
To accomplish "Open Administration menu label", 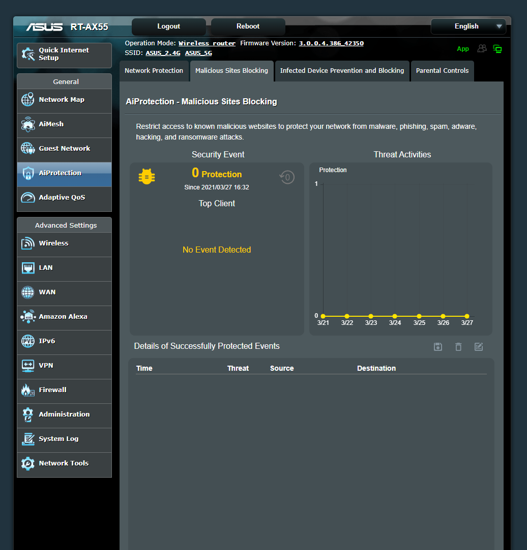I will (x=64, y=414).
